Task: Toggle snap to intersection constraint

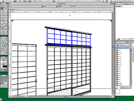Action: coord(6,81)
